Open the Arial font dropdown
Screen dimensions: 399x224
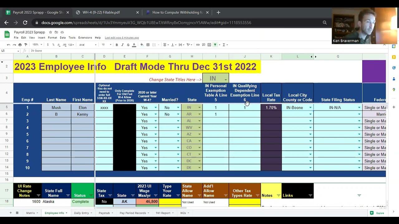(x=88, y=45)
